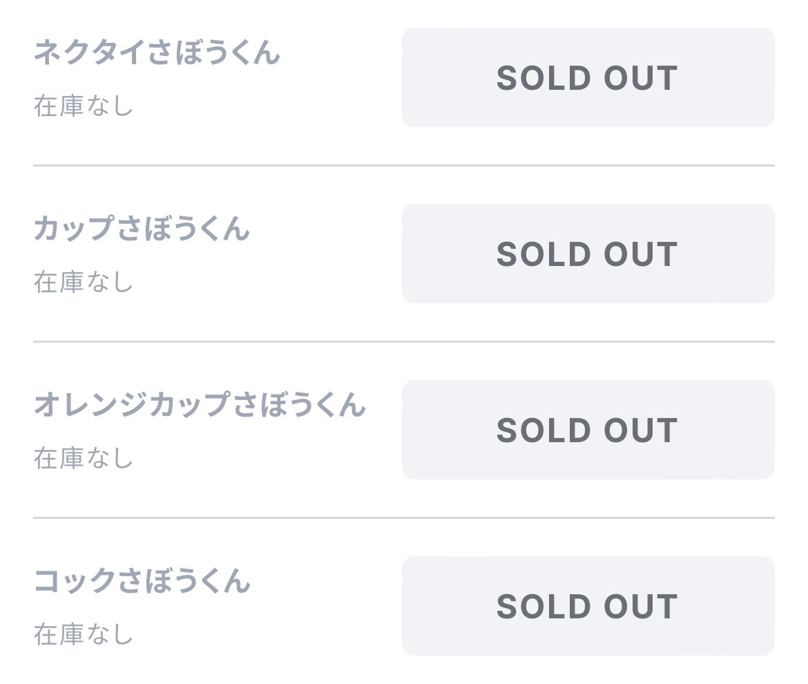Screen dimensions: 808x684
Task: Click SOLD OUT button for コックさぼうくん
Action: pos(588,606)
